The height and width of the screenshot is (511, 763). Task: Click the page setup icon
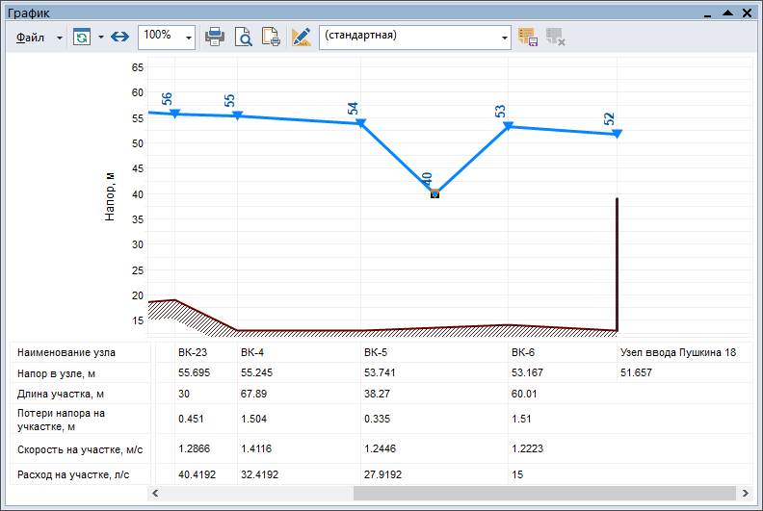pyautogui.click(x=272, y=37)
